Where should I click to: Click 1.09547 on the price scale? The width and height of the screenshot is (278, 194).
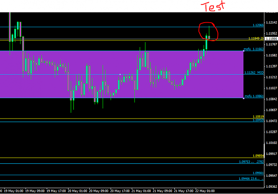[271, 176]
